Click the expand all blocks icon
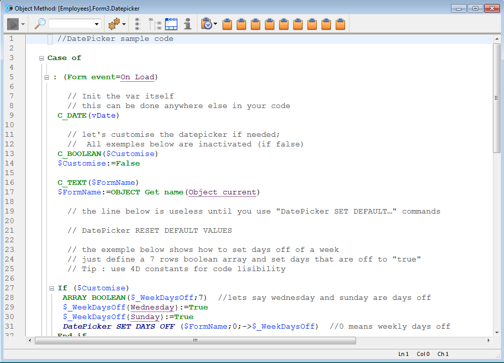Screen dimensions: 504x363 tap(138, 24)
